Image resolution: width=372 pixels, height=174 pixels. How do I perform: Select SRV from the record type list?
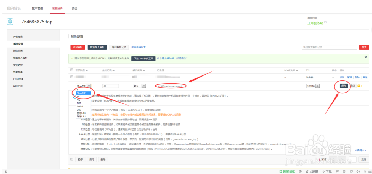83,110
